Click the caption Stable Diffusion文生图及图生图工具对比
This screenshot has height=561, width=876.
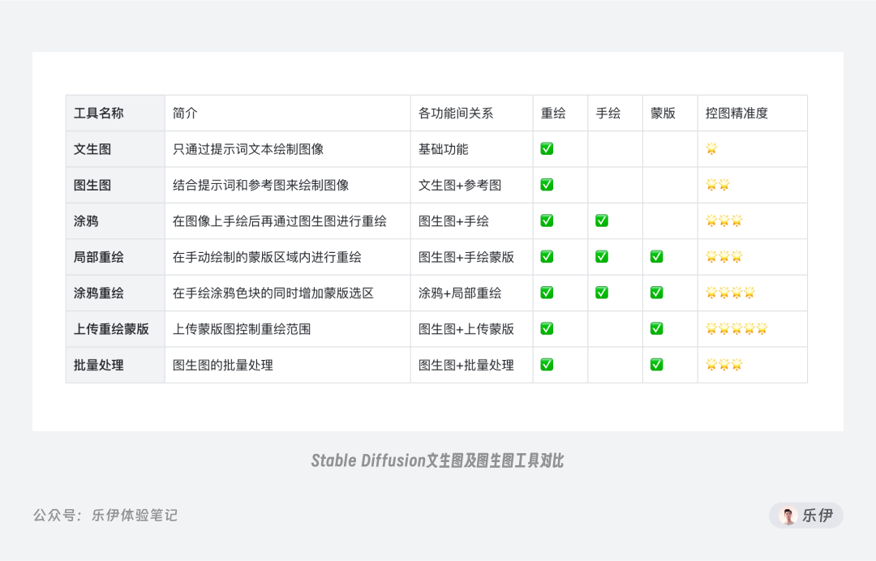pyautogui.click(x=437, y=460)
